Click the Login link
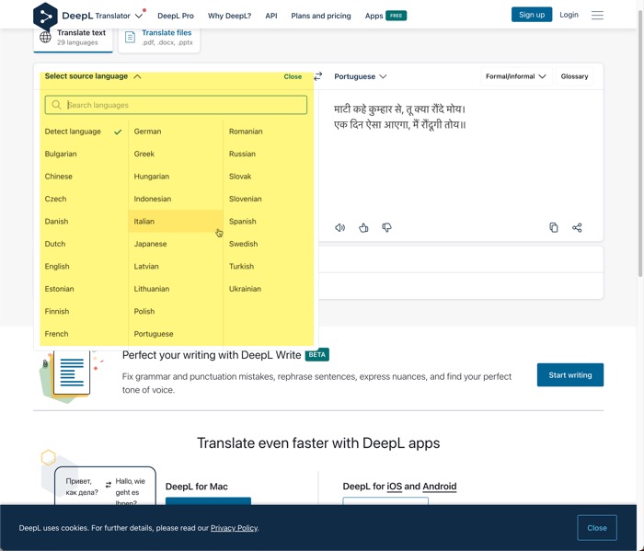Viewport: 644px width, 551px height. [569, 15]
